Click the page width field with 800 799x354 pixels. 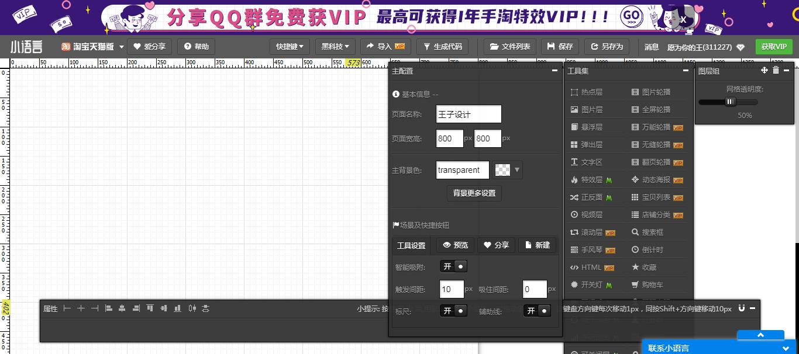pos(450,138)
